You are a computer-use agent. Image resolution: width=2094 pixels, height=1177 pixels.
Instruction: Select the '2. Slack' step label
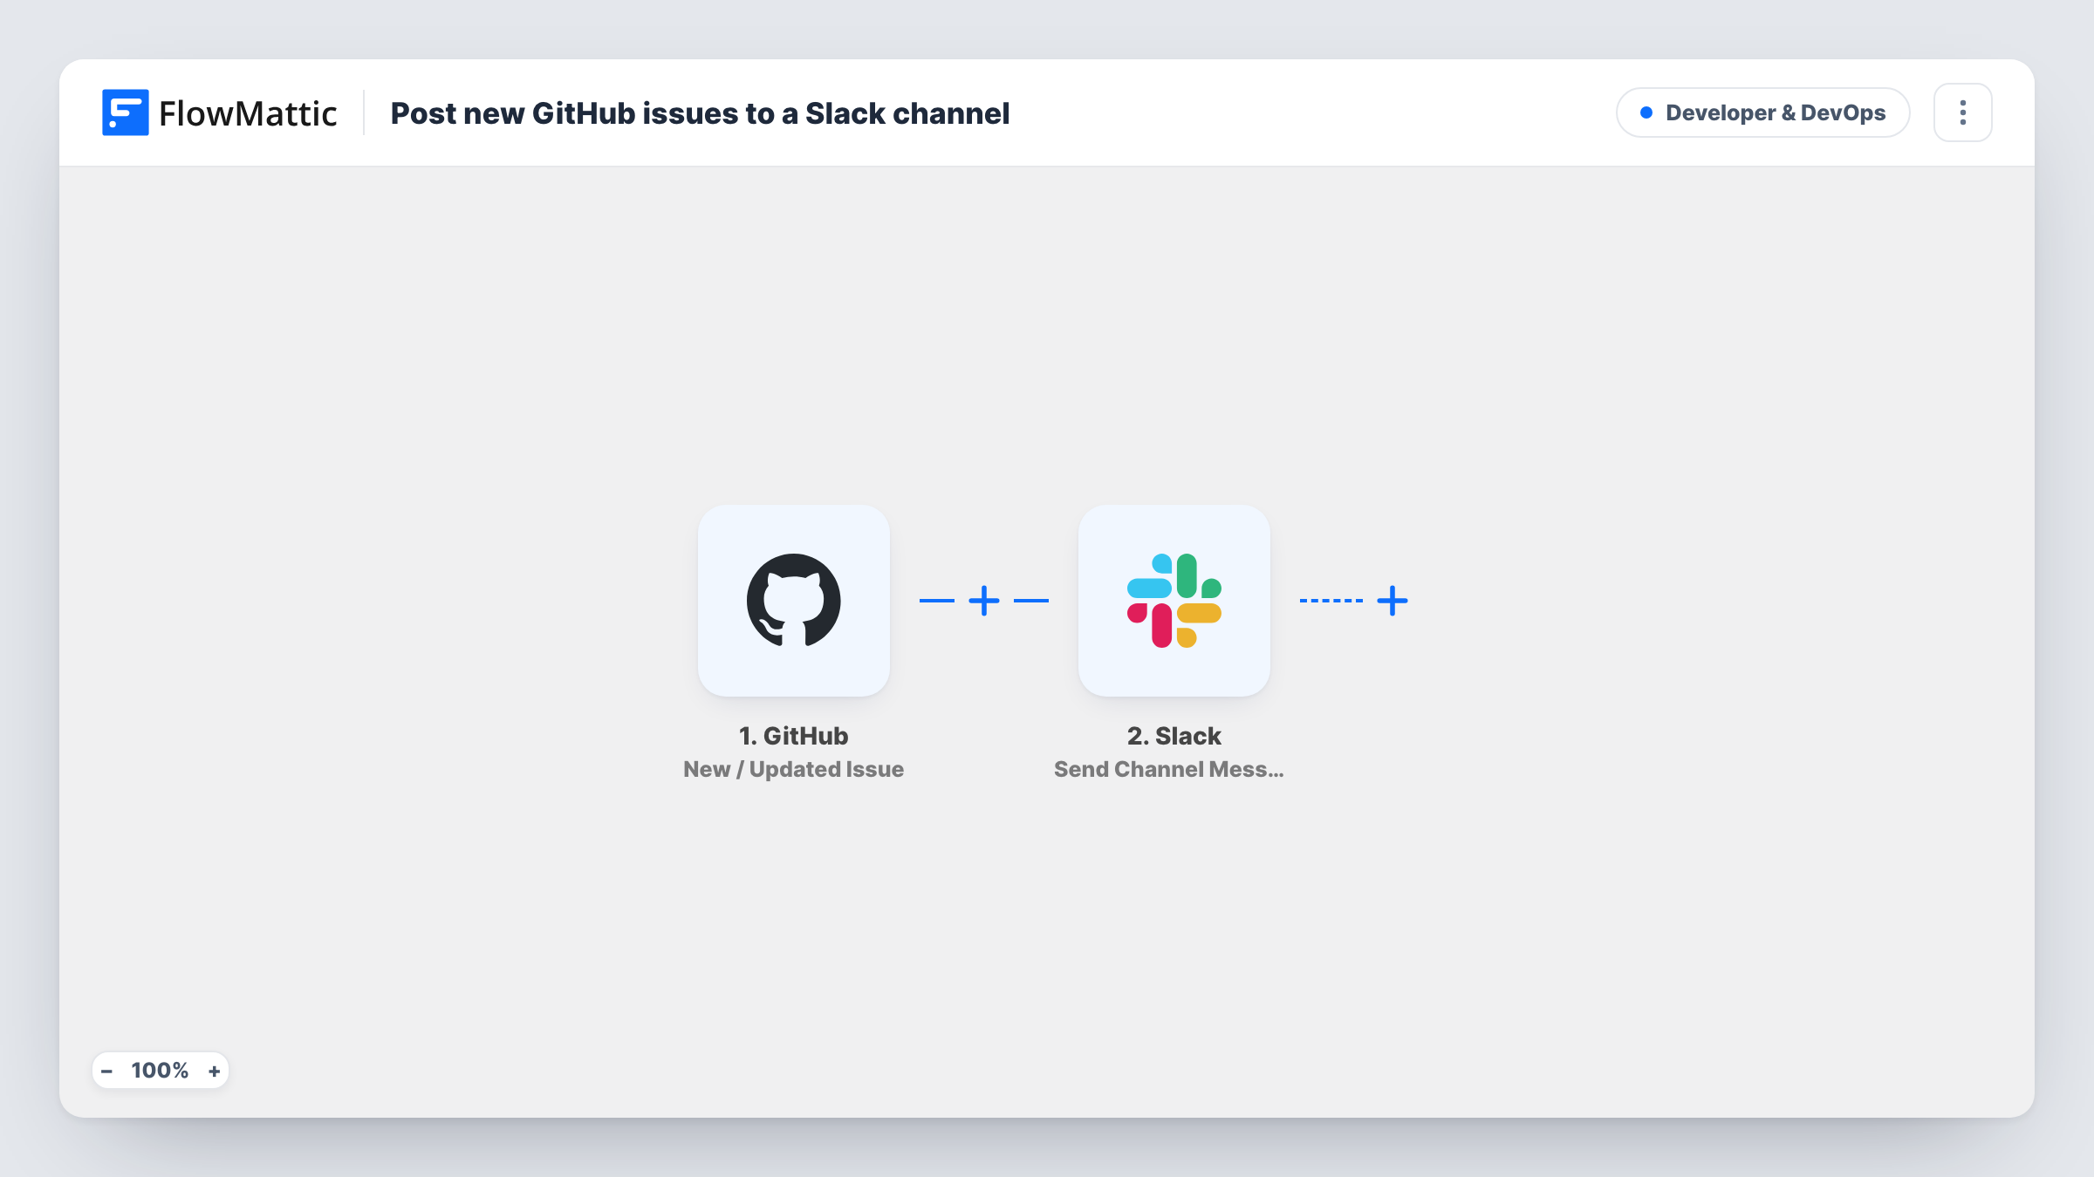(x=1174, y=736)
